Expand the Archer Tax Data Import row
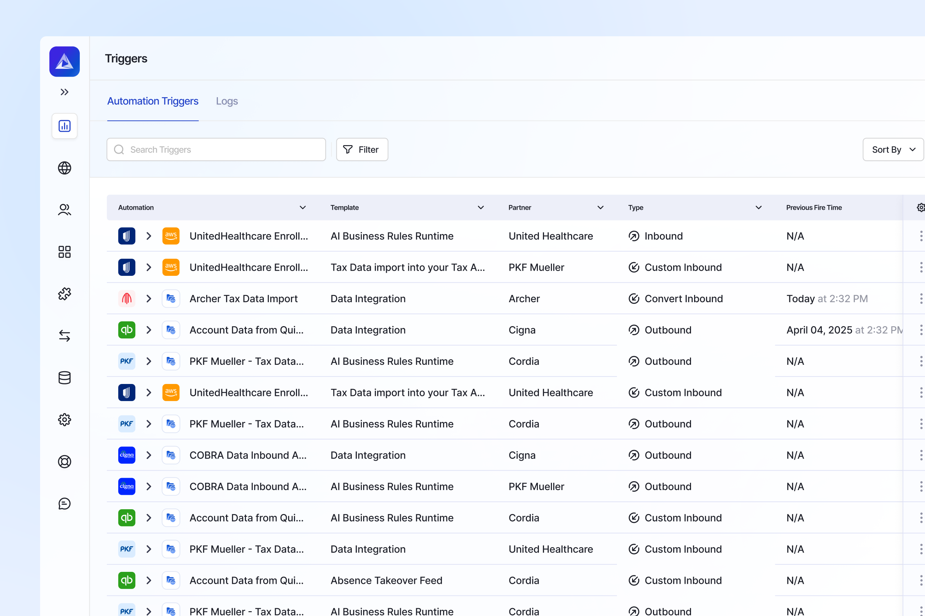Image resolution: width=925 pixels, height=616 pixels. pos(149,298)
